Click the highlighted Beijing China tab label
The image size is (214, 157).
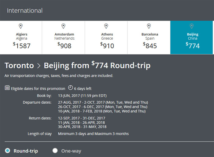(x=193, y=36)
